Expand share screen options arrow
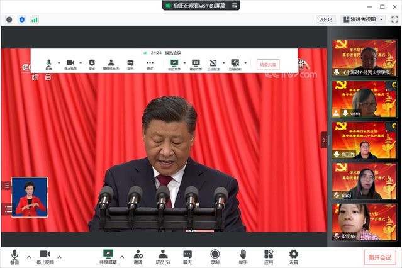Screen dimensions: 402x268 tap(122, 257)
